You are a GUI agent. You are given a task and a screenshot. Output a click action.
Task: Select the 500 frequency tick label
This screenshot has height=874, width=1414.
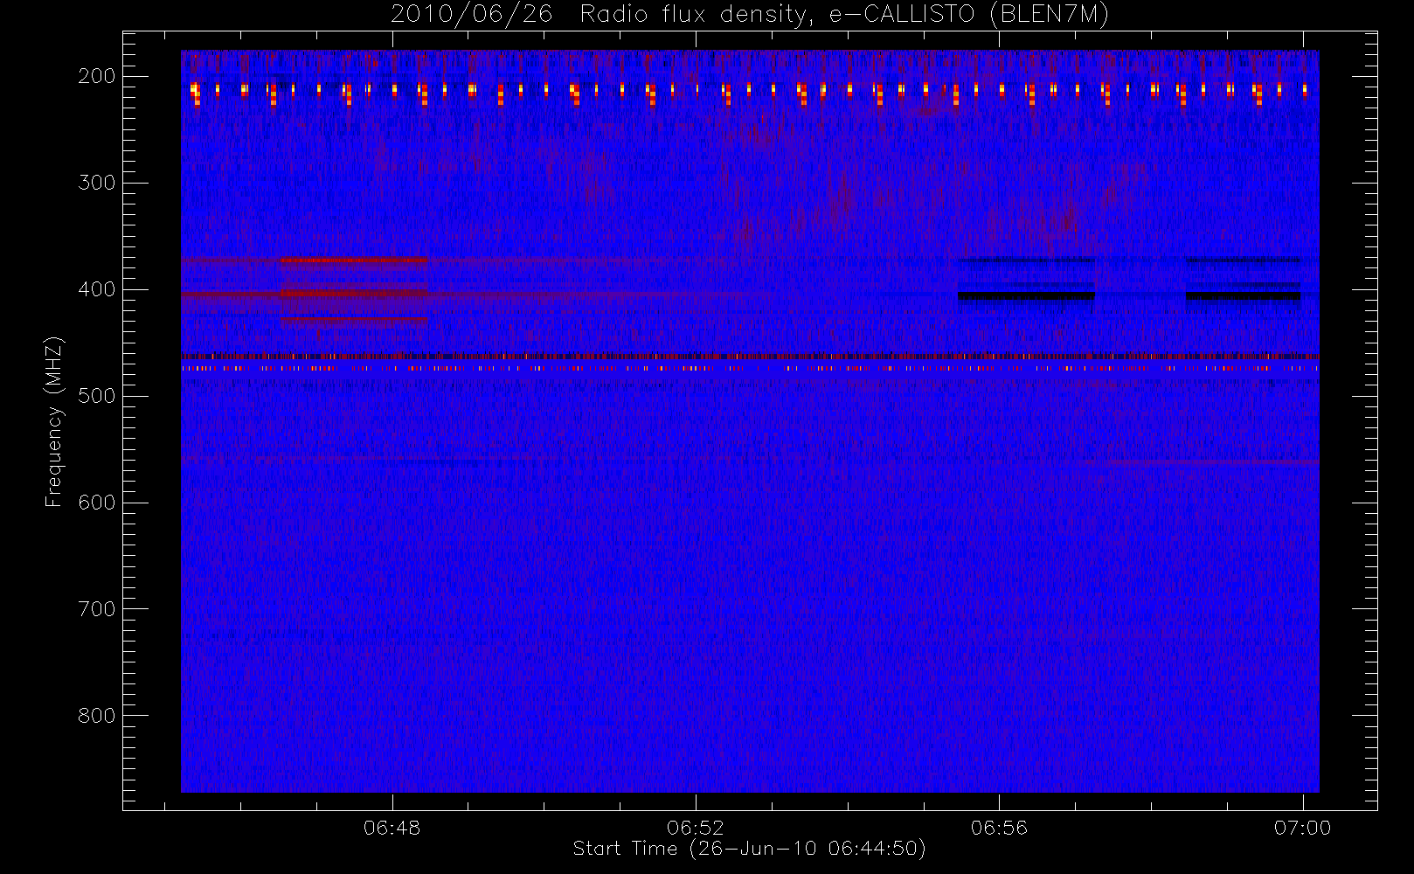pyautogui.click(x=97, y=396)
